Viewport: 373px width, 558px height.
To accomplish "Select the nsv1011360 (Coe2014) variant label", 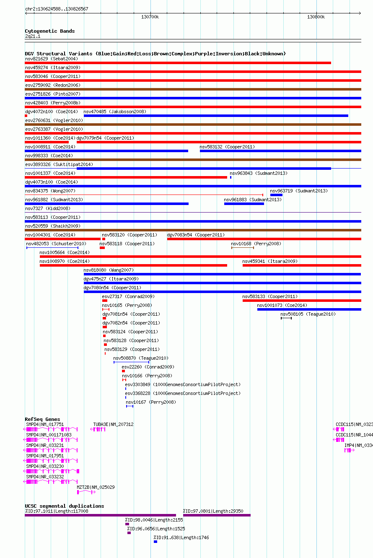I will point(50,138).
